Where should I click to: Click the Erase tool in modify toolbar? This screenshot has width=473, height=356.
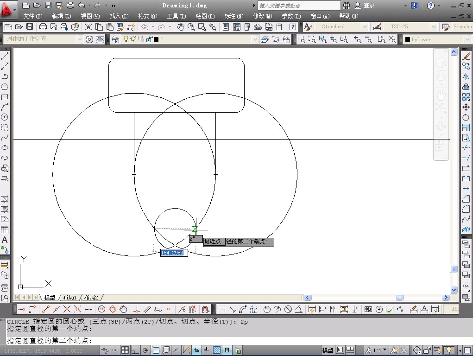(466, 56)
